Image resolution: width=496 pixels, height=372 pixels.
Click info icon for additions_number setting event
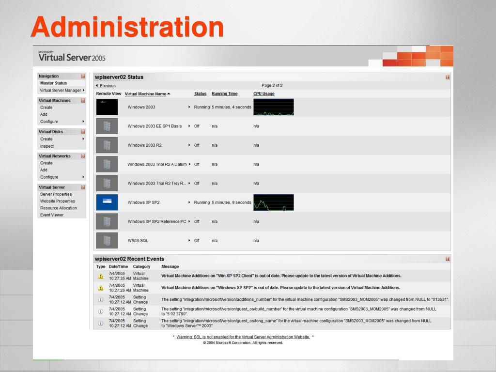click(x=101, y=299)
